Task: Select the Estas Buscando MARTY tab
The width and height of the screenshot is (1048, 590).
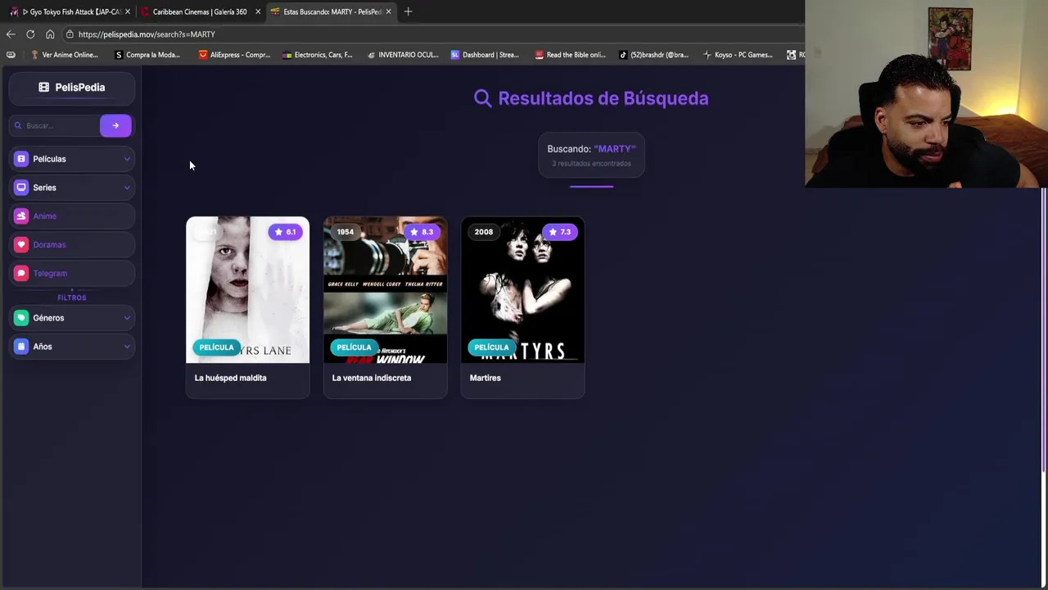Action: [x=332, y=11]
